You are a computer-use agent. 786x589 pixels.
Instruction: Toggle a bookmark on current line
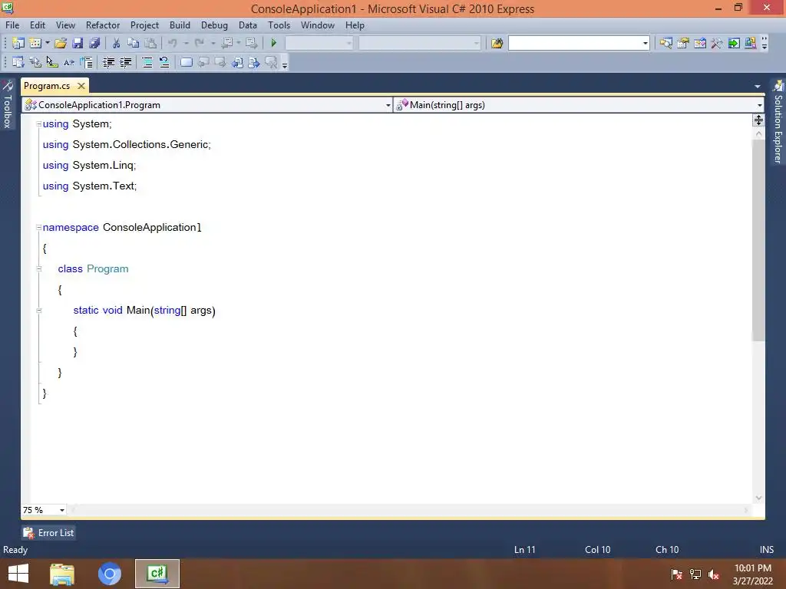[186, 63]
